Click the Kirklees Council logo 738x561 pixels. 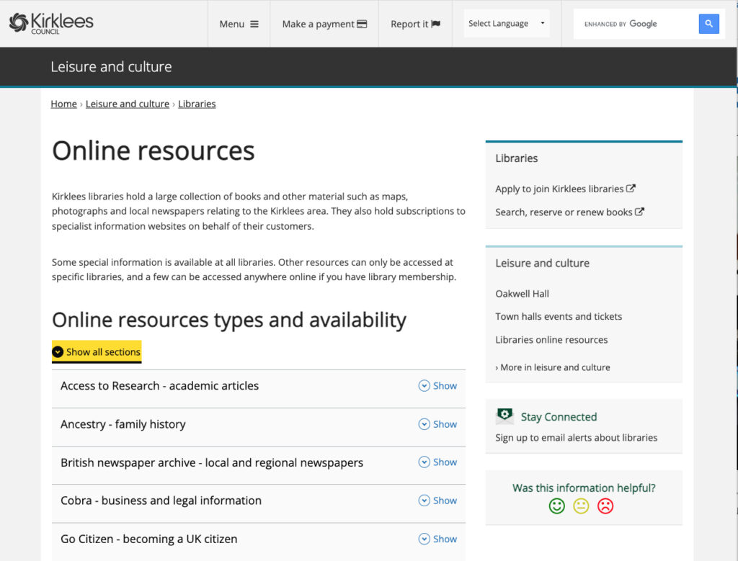click(51, 23)
